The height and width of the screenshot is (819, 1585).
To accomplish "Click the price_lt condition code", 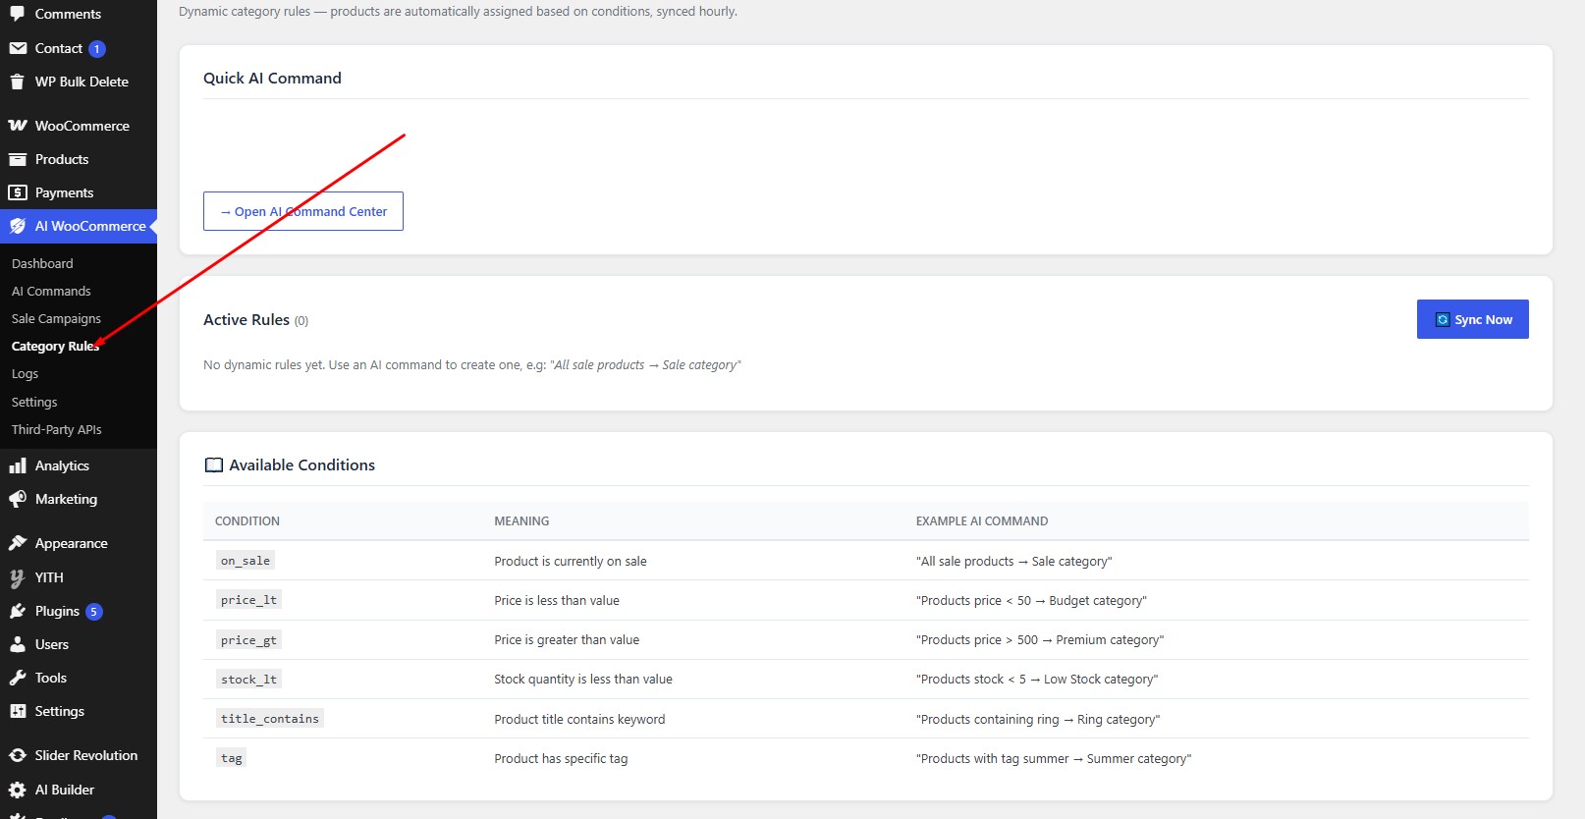I will click(248, 600).
